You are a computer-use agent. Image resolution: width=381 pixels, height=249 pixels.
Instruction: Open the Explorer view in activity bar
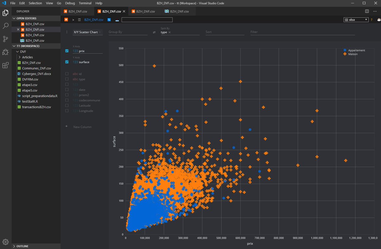[x=5, y=13]
